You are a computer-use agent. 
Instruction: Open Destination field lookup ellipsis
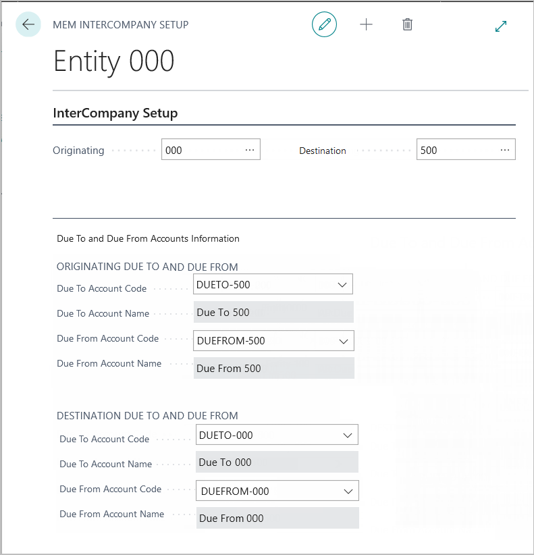pos(505,150)
